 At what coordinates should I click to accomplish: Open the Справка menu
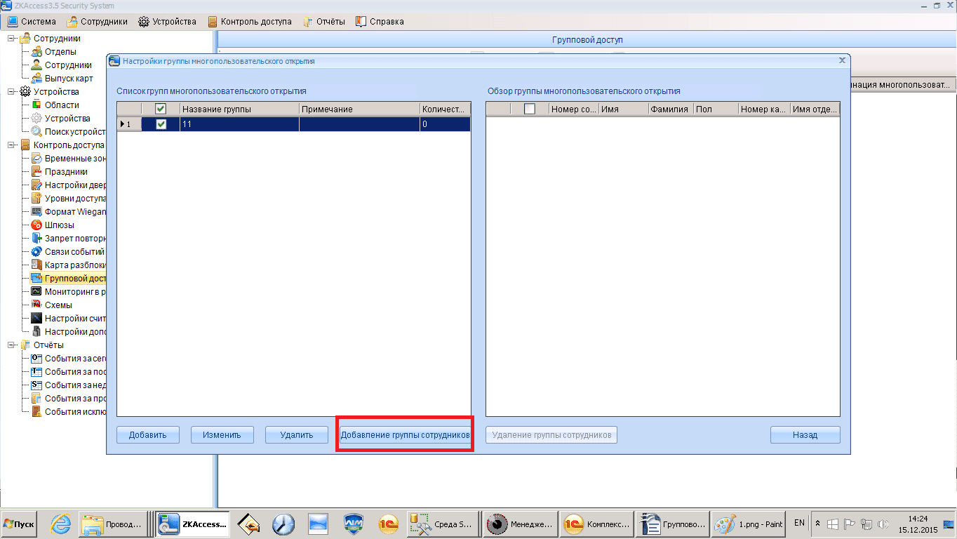coord(380,22)
